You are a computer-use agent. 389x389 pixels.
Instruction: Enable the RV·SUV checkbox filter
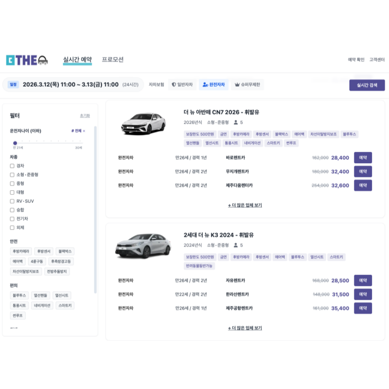12,201
